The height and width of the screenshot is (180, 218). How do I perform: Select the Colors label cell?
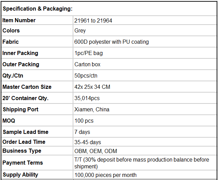37,30
